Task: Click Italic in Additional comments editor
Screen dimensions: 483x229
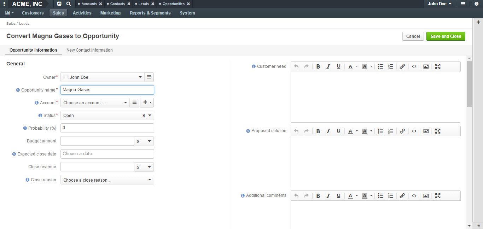Action: coord(328,196)
